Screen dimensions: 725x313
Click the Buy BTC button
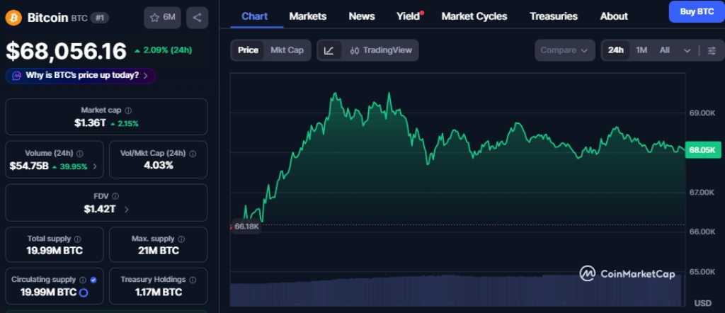tap(697, 11)
